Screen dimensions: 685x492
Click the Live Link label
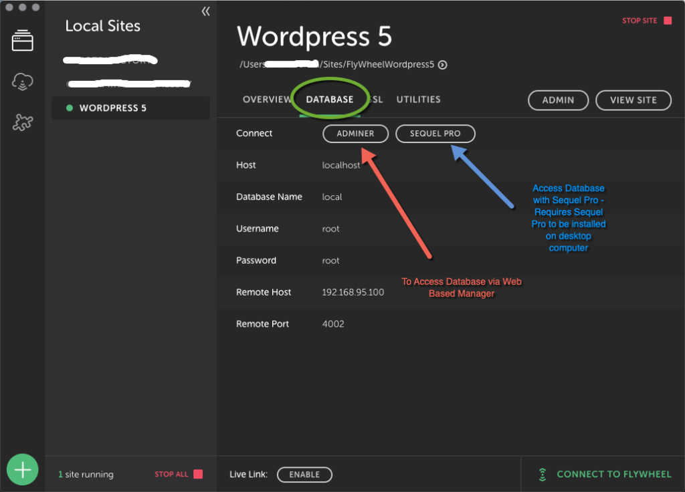(x=249, y=474)
